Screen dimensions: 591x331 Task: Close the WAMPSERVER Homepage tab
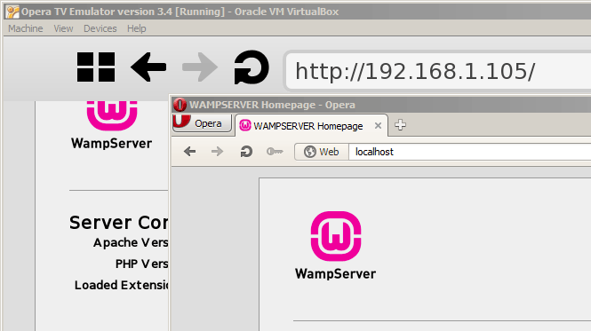[378, 126]
